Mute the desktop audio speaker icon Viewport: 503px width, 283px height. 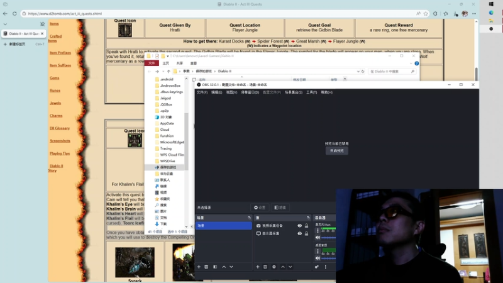(x=318, y=258)
